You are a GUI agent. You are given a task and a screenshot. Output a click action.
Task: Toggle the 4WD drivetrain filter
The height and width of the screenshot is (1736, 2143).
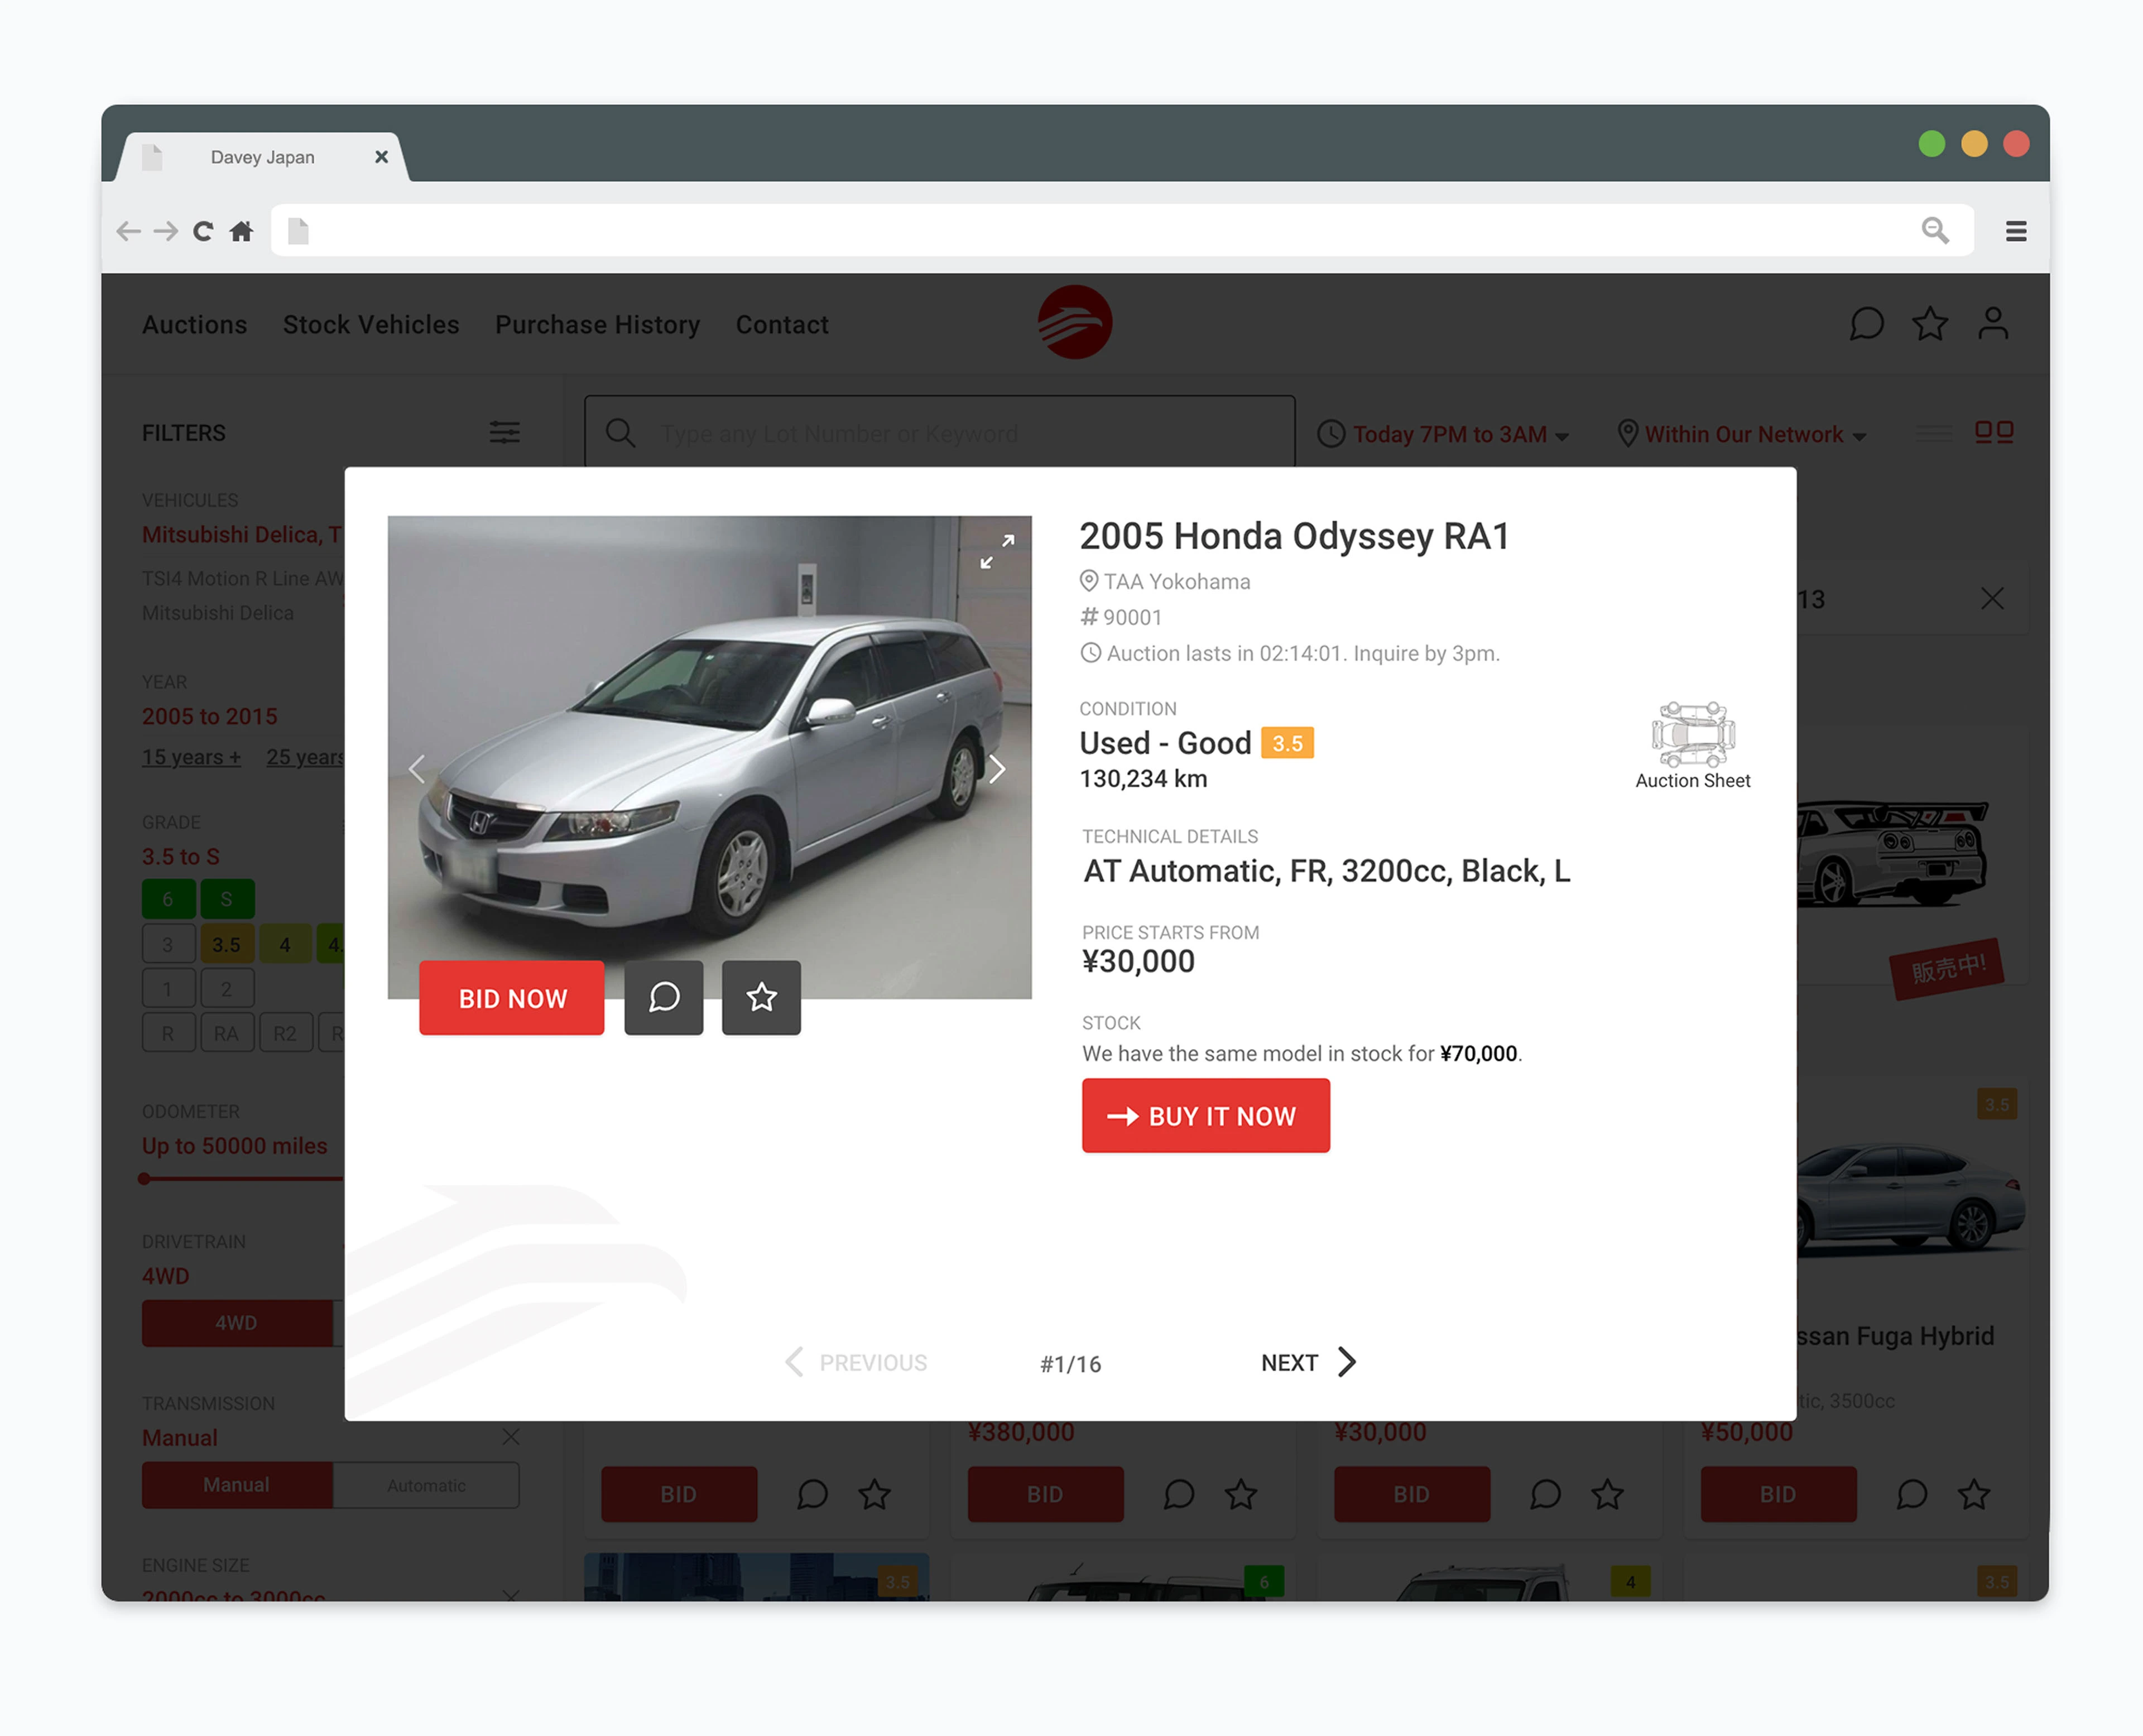(237, 1322)
